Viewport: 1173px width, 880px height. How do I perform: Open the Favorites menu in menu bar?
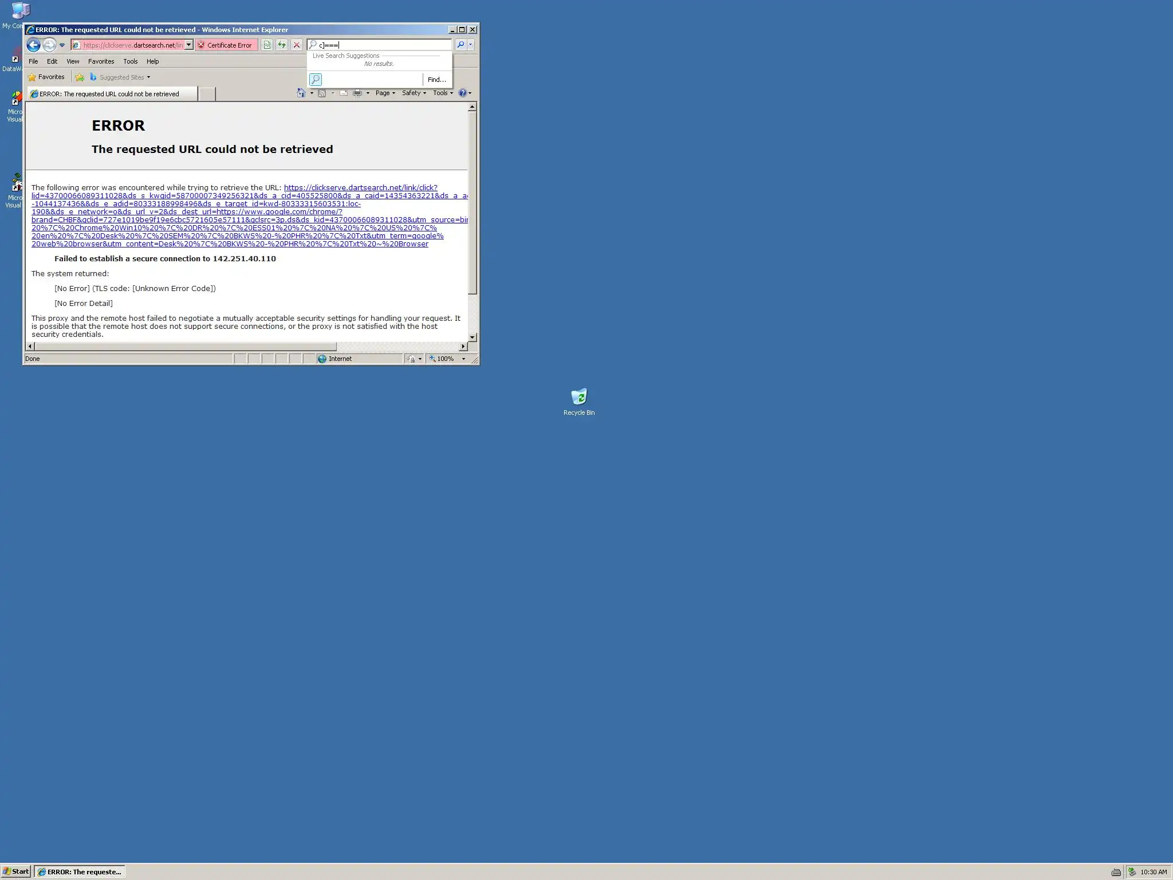(101, 61)
